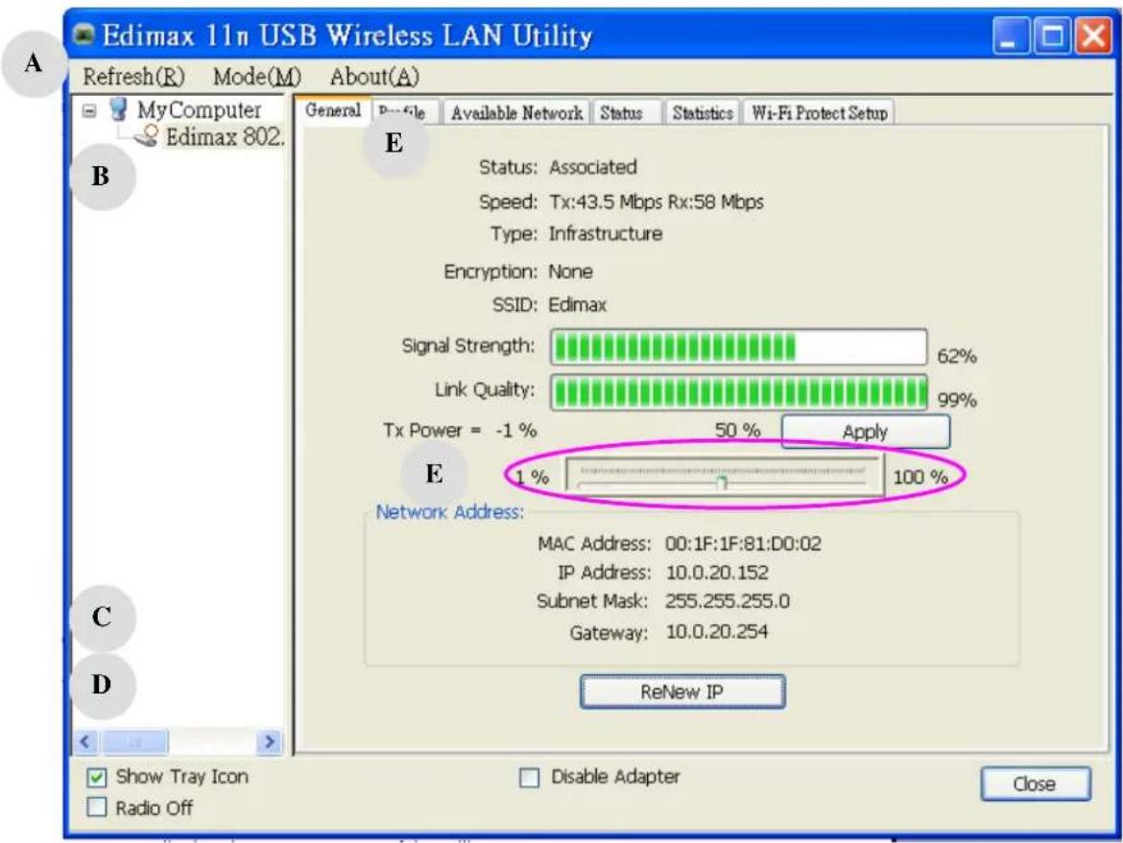
Task: Click the tree panel horizontal scrollbar thumb
Action: point(136,741)
